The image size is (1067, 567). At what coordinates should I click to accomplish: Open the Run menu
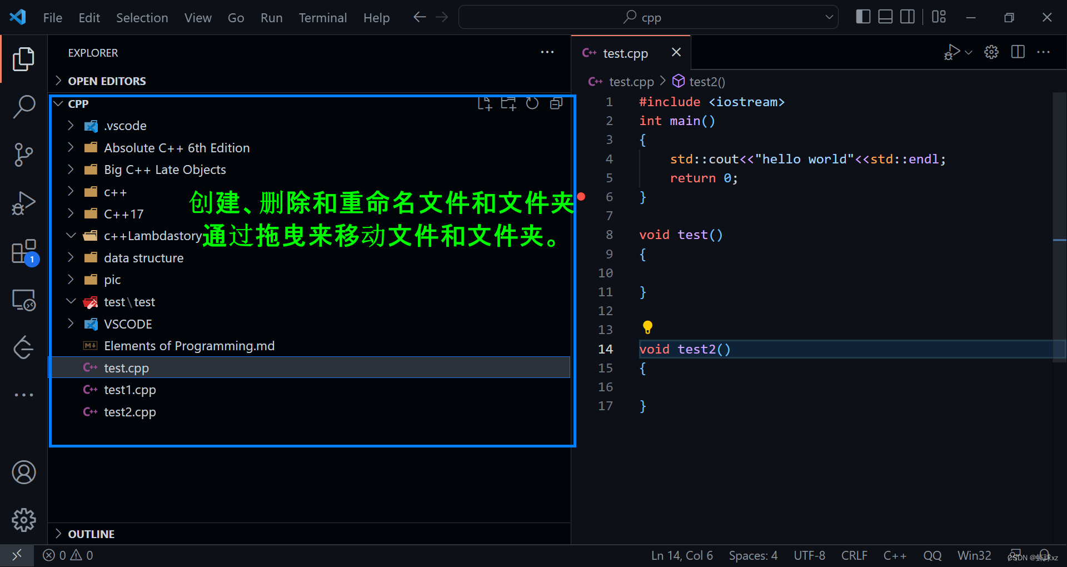coord(271,18)
